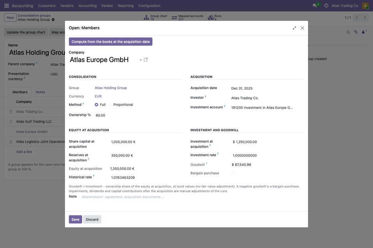Click the Company column header
The height and width of the screenshot is (248, 373).
pyautogui.click(x=24, y=102)
